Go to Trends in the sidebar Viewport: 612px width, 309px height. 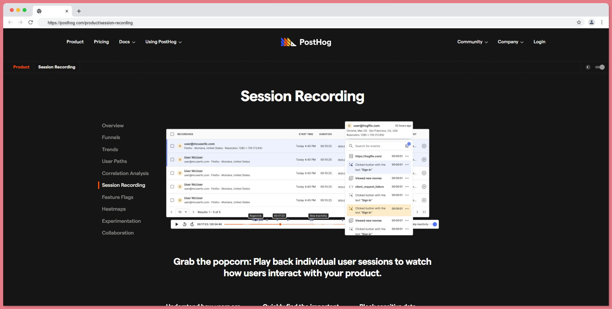(x=110, y=150)
